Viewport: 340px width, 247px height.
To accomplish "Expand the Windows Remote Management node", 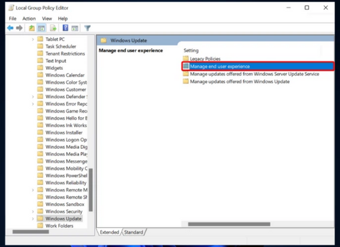I will [x=33, y=190].
